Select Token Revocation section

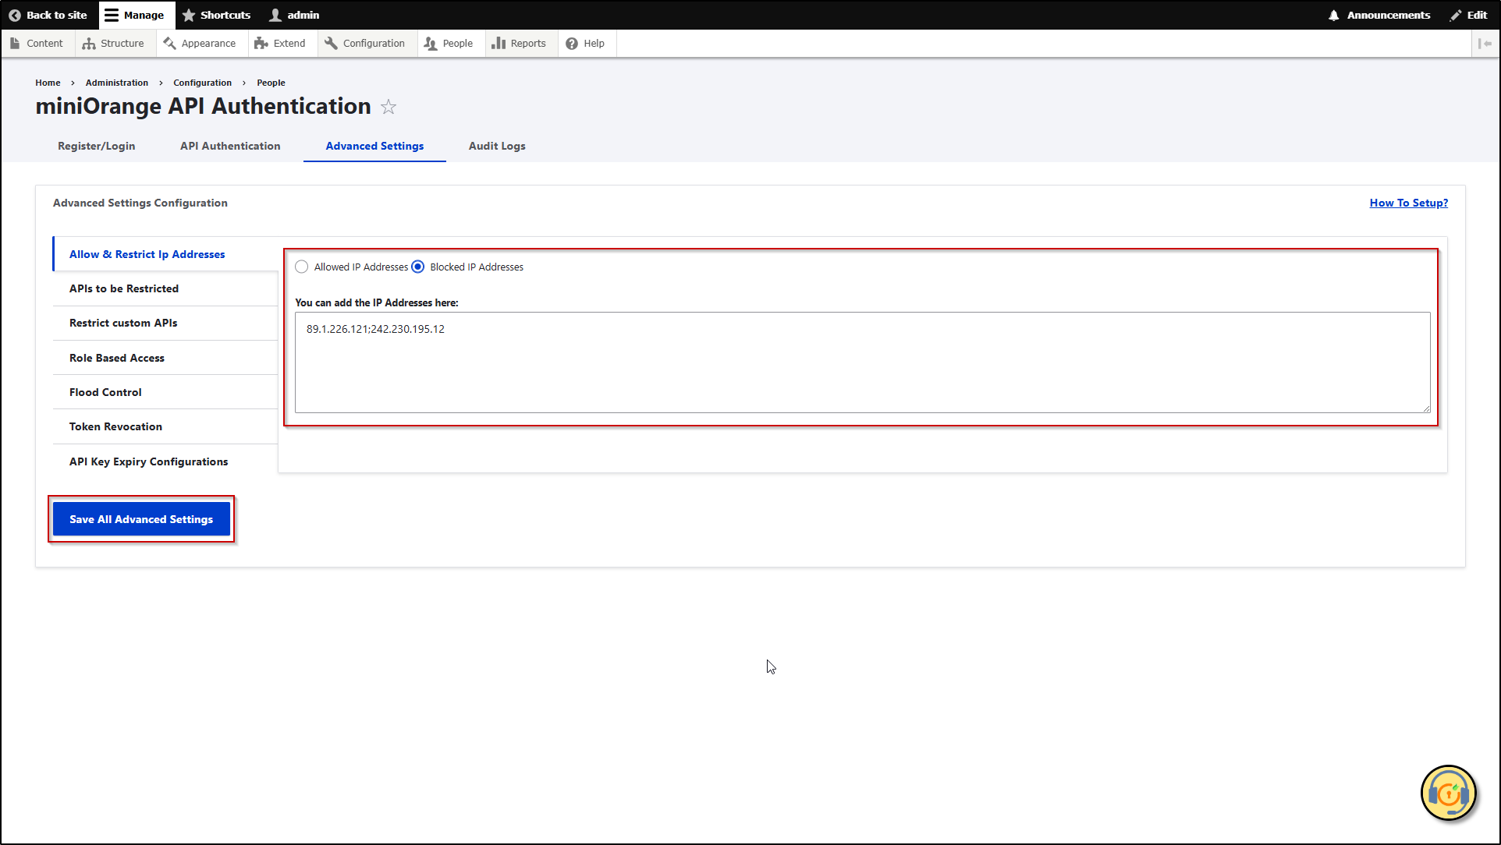(x=165, y=426)
